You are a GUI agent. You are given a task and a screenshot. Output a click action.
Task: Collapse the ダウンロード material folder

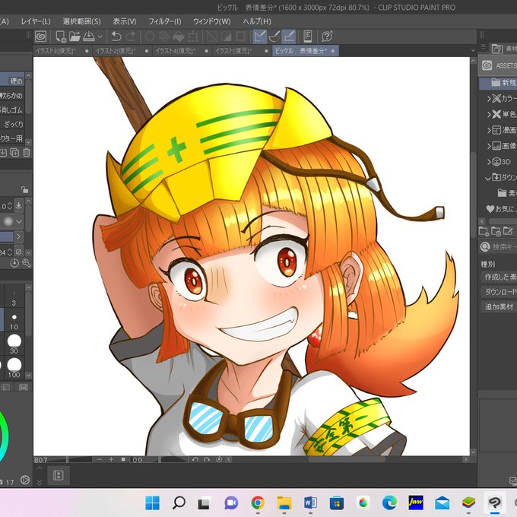point(488,178)
